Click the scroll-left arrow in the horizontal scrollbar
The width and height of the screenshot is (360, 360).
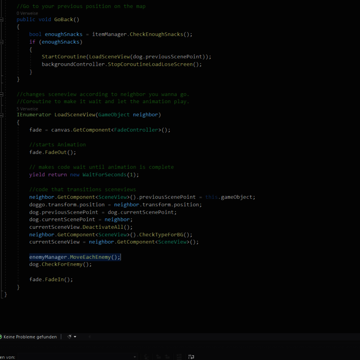pyautogui.click(x=89, y=337)
